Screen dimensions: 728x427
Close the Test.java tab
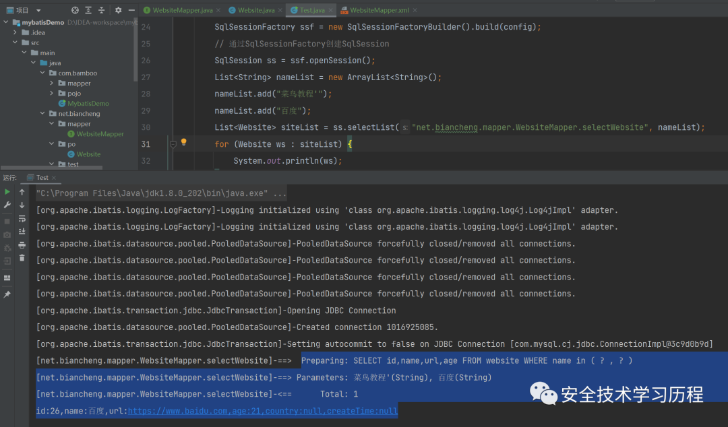tap(330, 10)
